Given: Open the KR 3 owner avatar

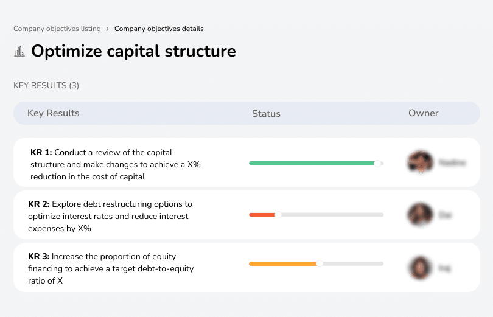Looking at the screenshot, I should (419, 267).
